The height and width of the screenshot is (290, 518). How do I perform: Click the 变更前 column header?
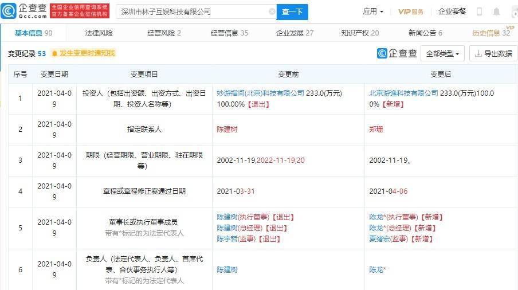(288, 75)
